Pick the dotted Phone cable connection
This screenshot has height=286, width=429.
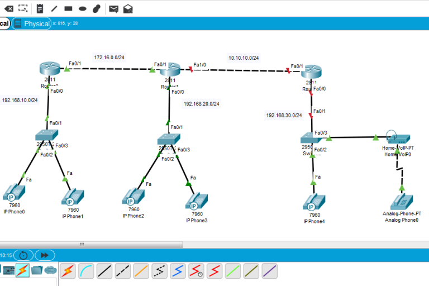point(159,271)
